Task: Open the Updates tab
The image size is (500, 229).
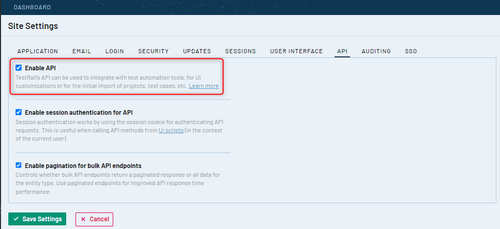Action: tap(197, 51)
